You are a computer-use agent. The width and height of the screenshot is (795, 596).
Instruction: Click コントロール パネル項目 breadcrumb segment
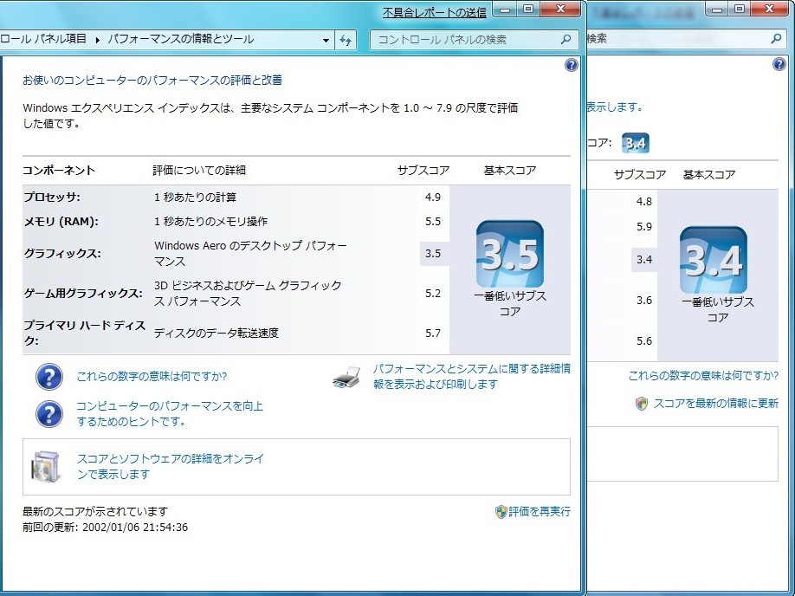point(43,39)
